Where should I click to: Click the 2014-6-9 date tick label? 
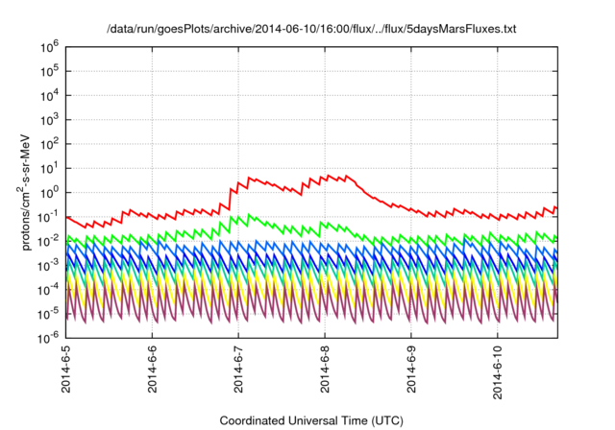(411, 369)
